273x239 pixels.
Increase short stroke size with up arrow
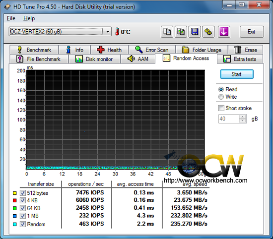click(x=242, y=117)
